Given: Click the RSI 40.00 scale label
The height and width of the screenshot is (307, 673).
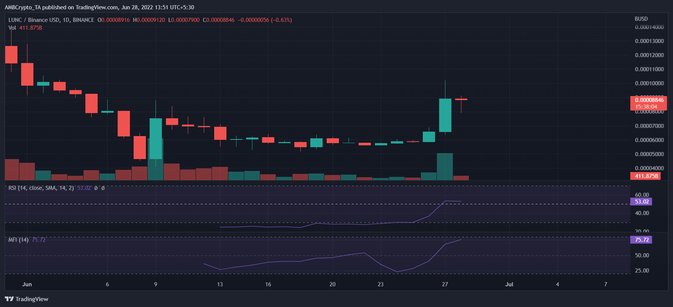Looking at the screenshot, I should point(642,213).
